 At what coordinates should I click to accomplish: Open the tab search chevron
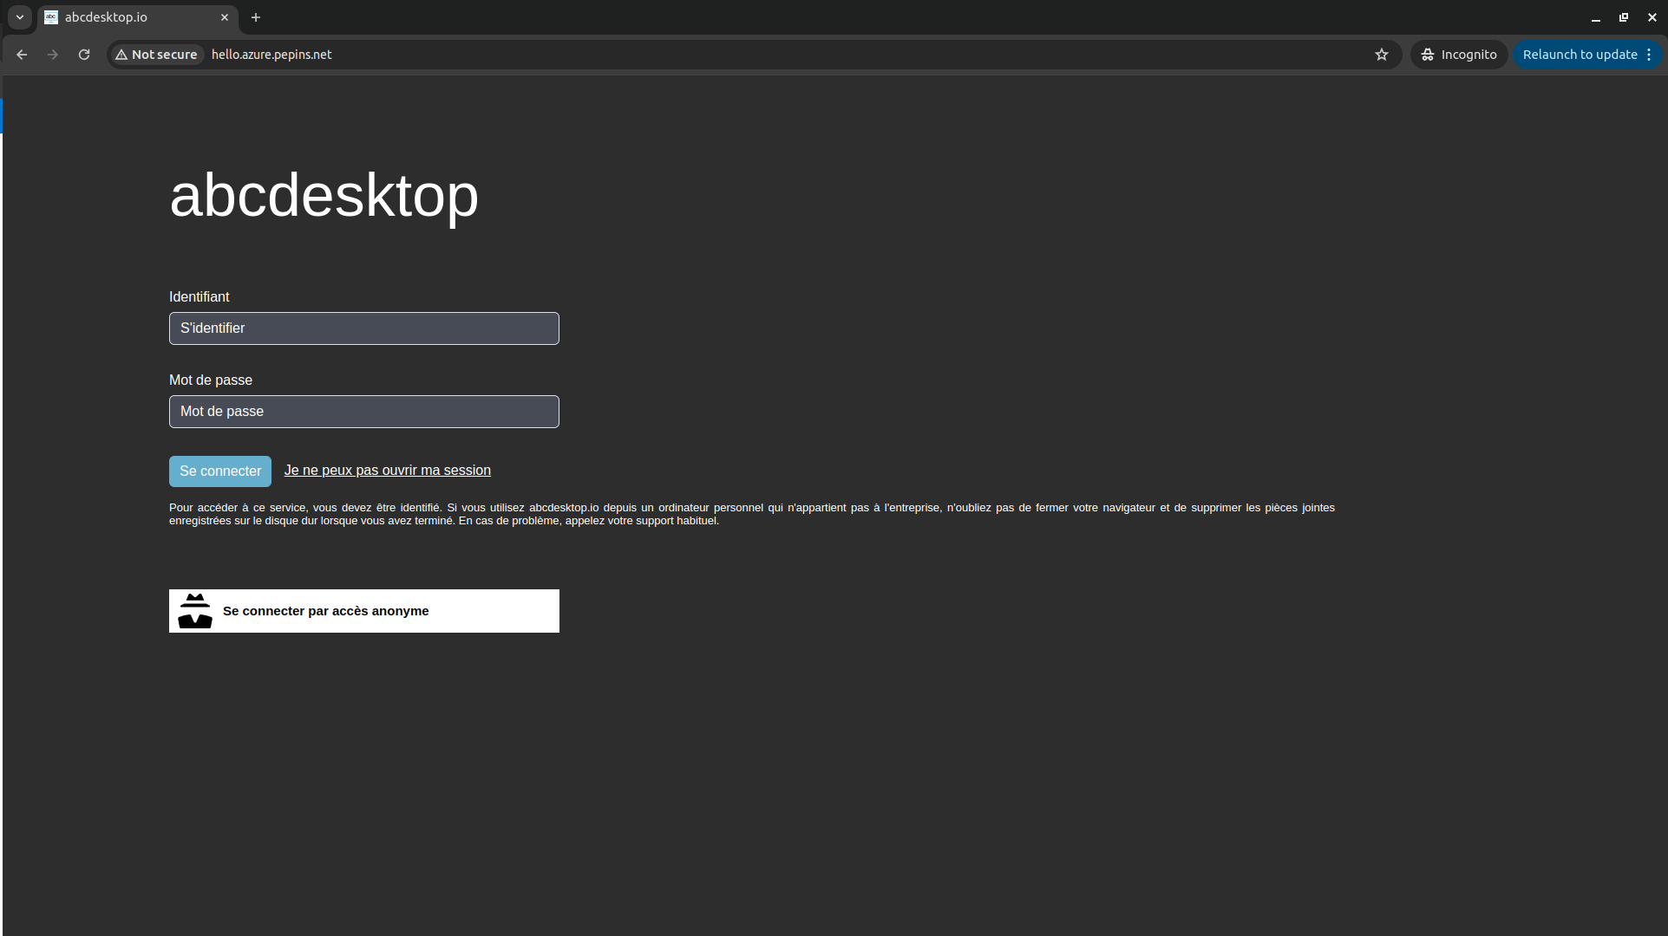[19, 16]
